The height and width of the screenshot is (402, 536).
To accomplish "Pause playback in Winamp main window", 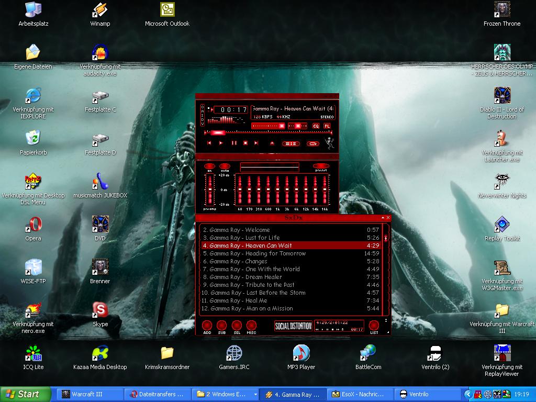I will [x=234, y=143].
